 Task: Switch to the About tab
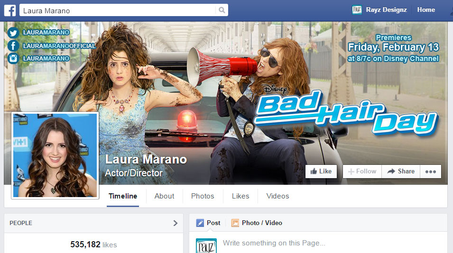[164, 196]
